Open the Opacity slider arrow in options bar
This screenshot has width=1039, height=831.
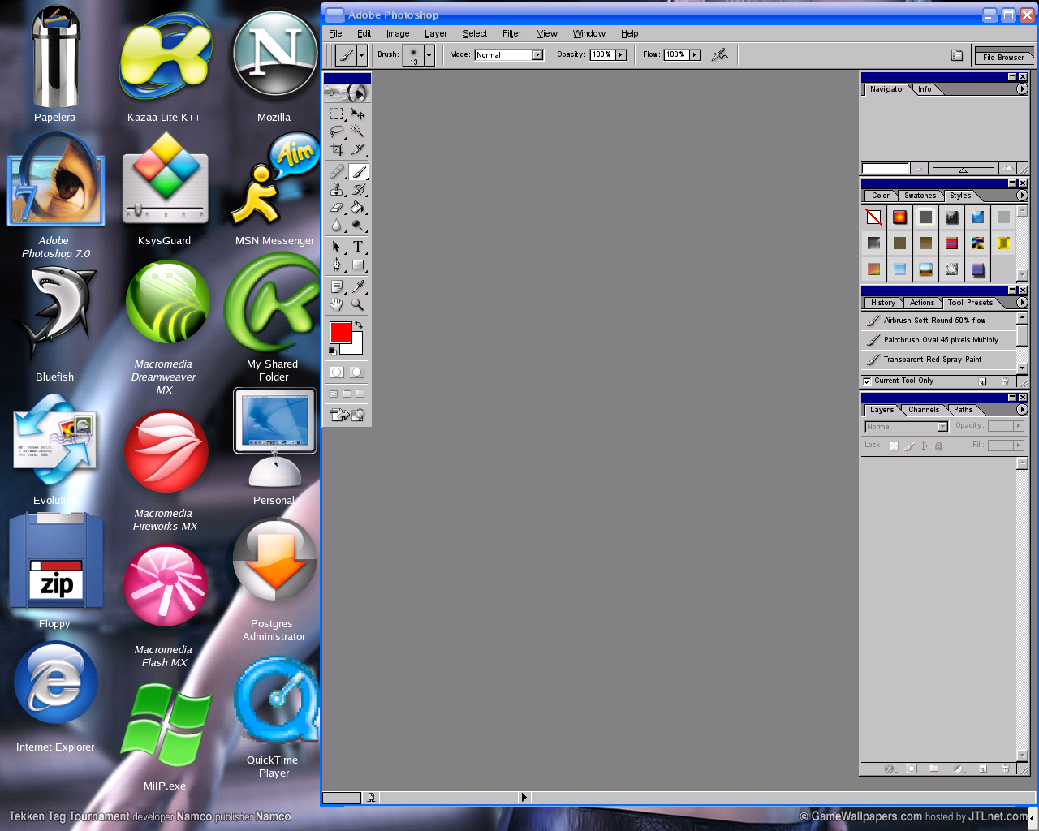[x=621, y=54]
